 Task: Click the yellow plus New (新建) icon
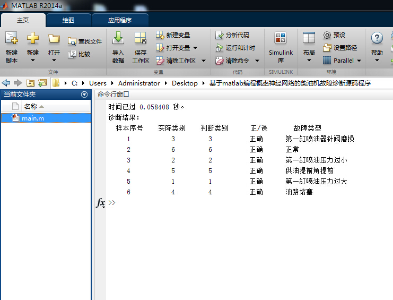(x=33, y=38)
